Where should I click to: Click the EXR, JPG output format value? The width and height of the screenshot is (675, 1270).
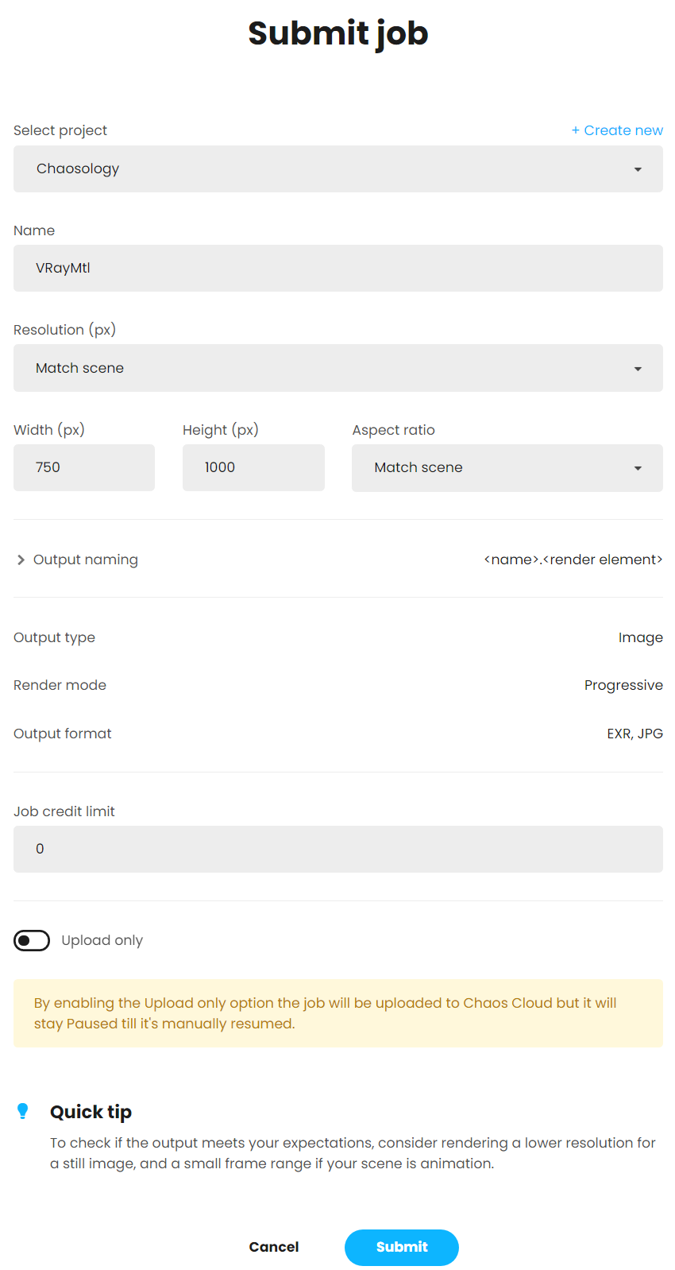coord(634,734)
